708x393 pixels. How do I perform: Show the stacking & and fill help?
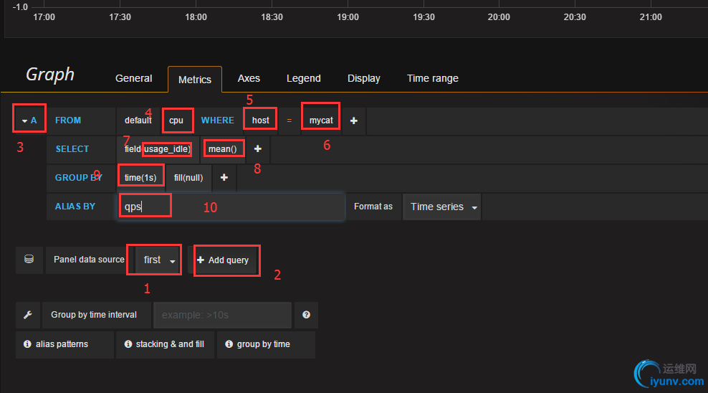(164, 344)
